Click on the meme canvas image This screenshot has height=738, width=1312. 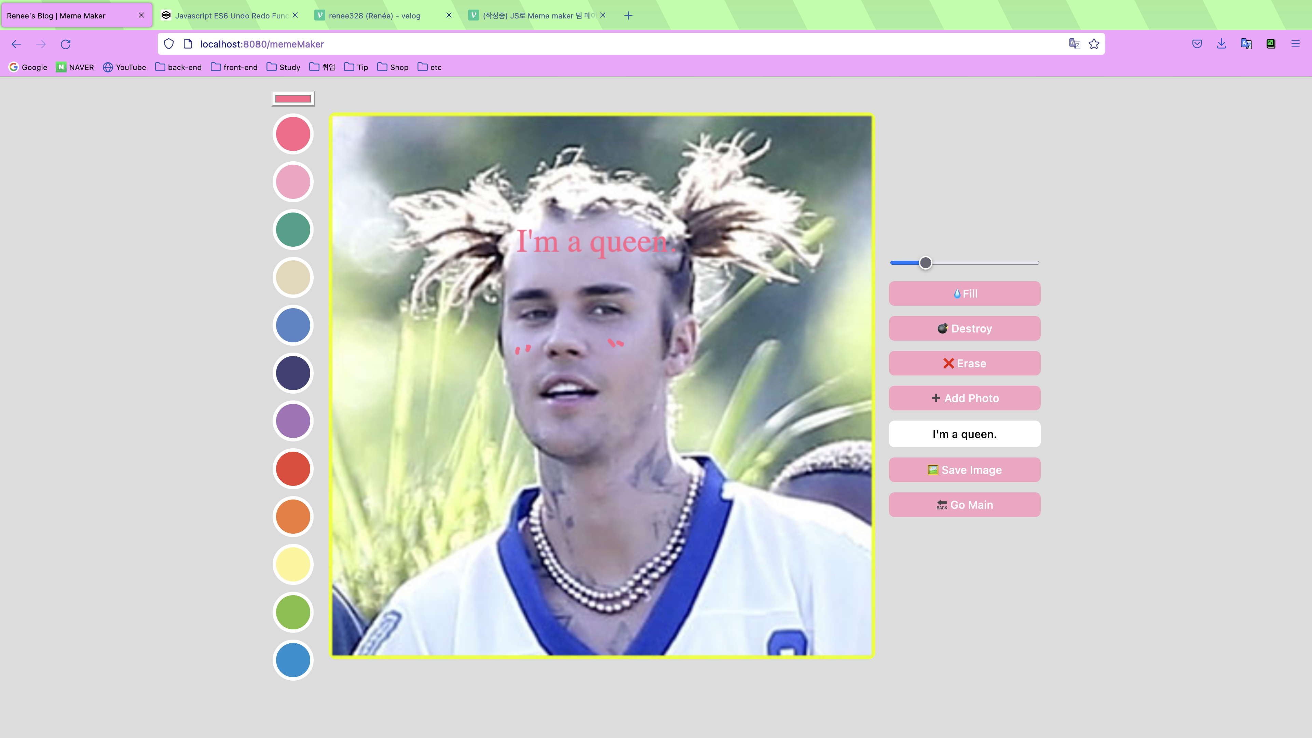pos(601,385)
